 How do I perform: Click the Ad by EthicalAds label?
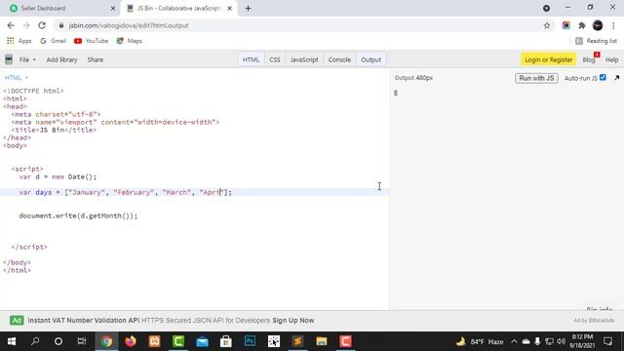pyautogui.click(x=594, y=321)
